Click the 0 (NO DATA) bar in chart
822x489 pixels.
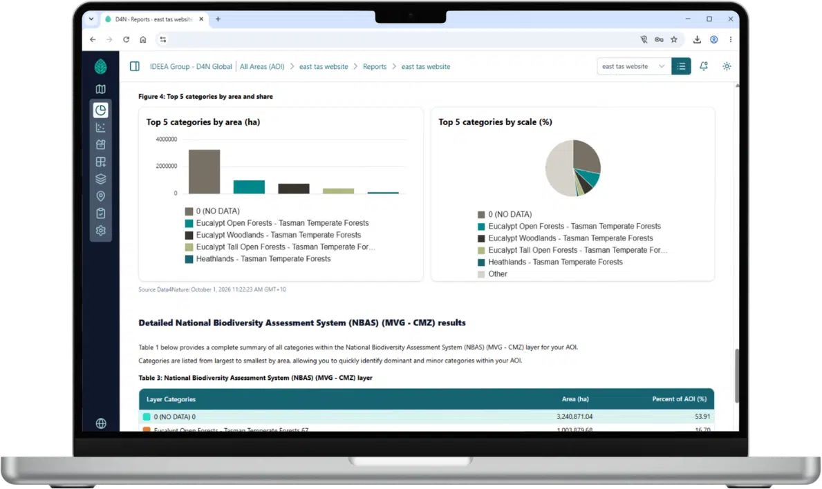205,172
